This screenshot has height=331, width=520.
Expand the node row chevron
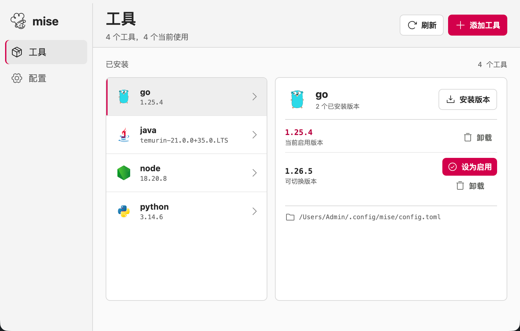(255, 173)
